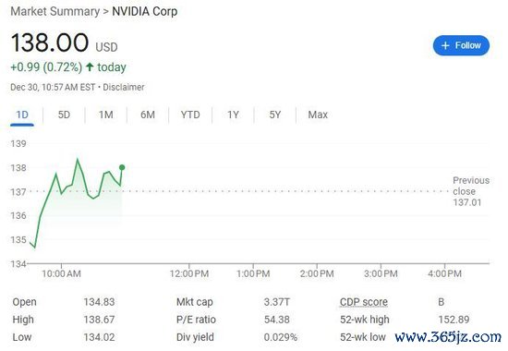The height and width of the screenshot is (351, 508).
Task: Switch to the 1M chart tab
Action: pyautogui.click(x=105, y=115)
